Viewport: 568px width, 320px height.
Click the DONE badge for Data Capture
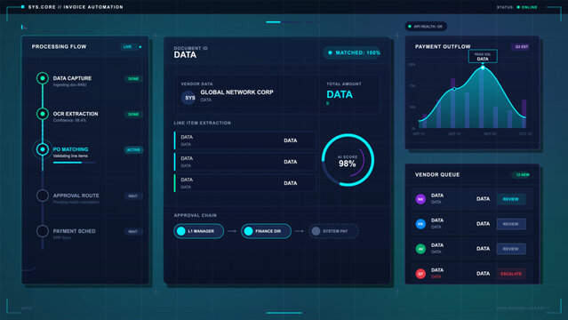click(133, 78)
